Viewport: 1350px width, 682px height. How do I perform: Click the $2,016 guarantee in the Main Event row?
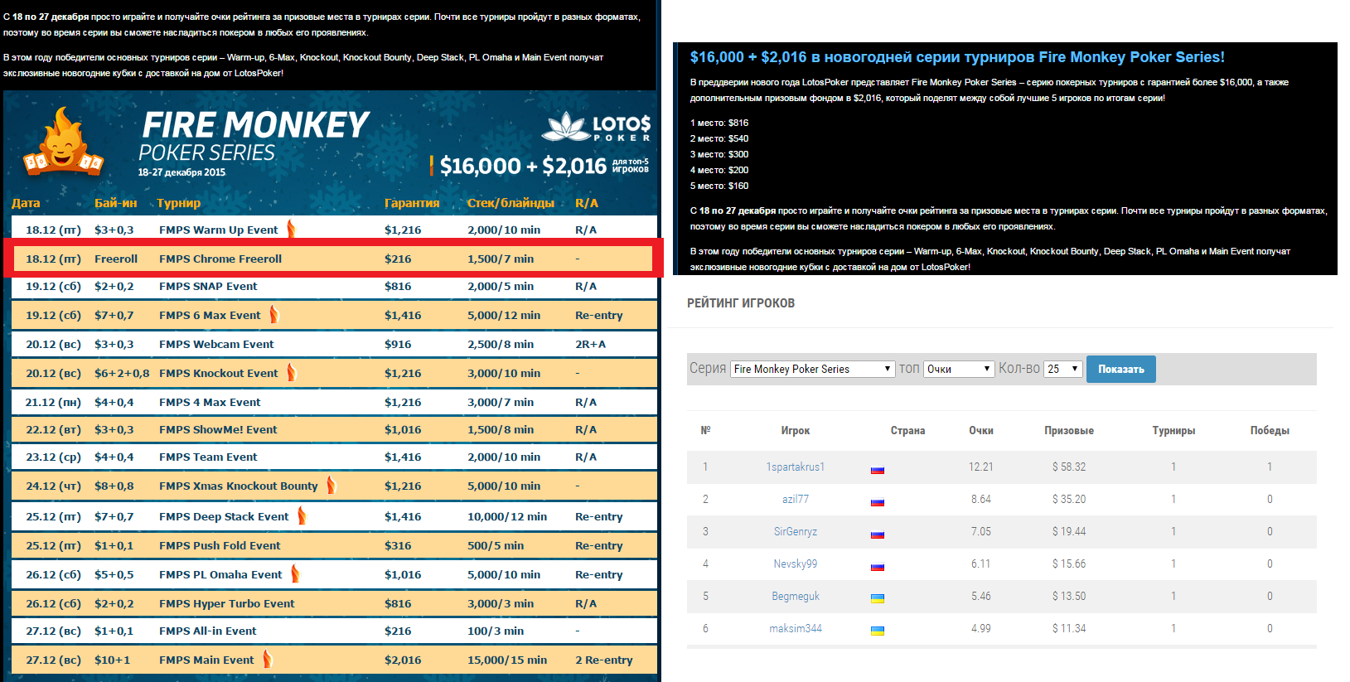403,660
